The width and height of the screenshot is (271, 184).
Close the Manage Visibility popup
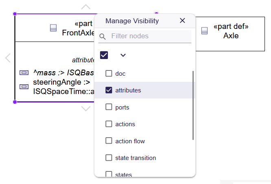tap(182, 21)
